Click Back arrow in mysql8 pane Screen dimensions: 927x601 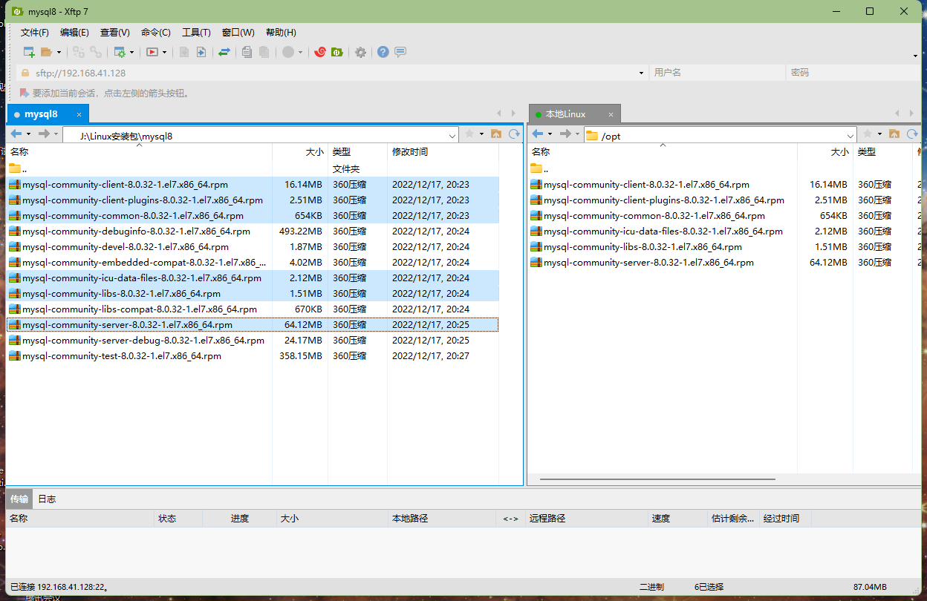click(x=16, y=134)
